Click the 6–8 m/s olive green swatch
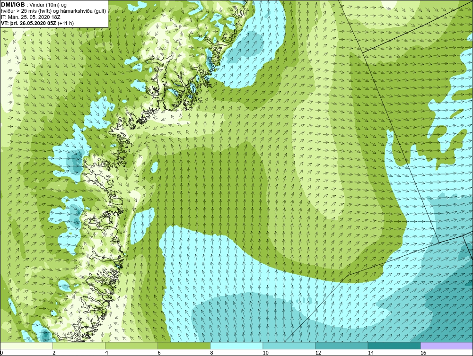The height and width of the screenshot is (356, 473). (x=184, y=346)
